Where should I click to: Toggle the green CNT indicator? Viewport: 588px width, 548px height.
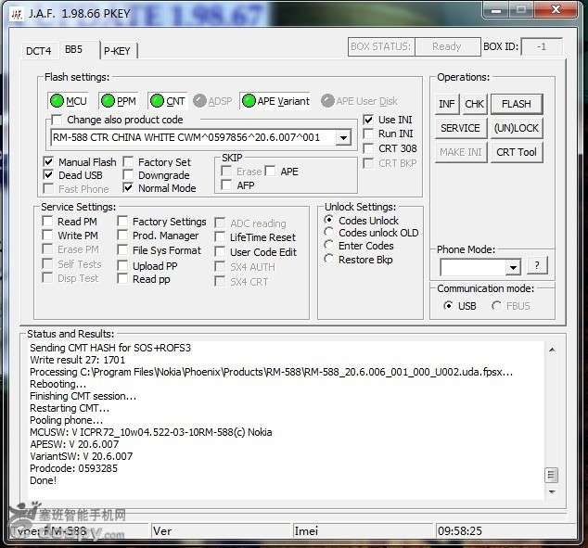[x=157, y=101]
